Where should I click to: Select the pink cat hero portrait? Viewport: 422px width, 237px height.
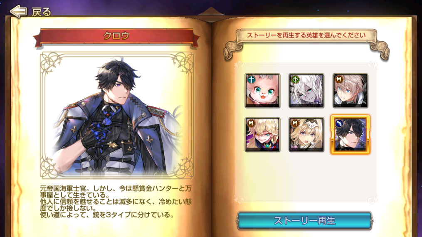[262, 91]
